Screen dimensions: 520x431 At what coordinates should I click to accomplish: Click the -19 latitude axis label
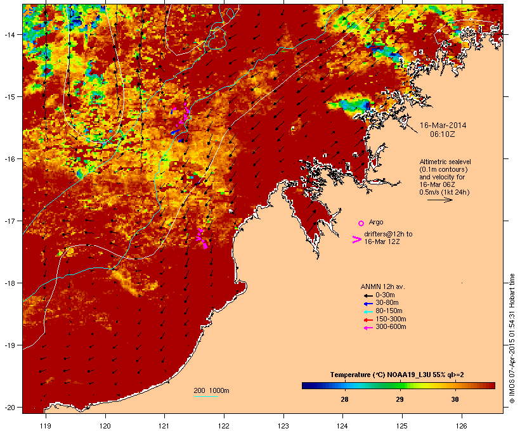9,345
